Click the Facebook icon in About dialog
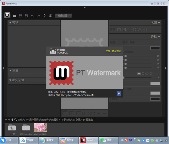Image resolution: width=169 pixels, height=144 pixels. pos(119,93)
